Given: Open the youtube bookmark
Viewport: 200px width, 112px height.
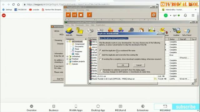Looking at the screenshot, I should click(x=34, y=10).
